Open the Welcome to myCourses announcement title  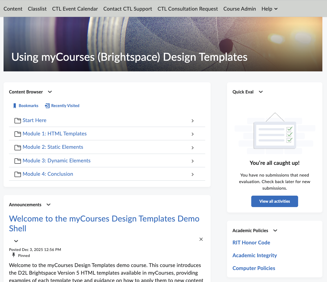click(x=104, y=223)
